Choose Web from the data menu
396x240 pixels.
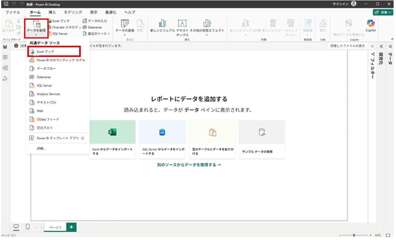57,111
